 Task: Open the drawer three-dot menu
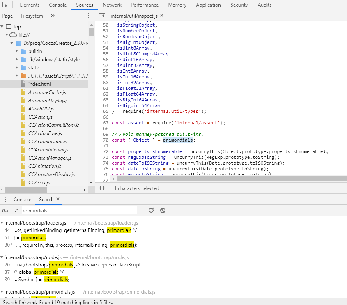[x=5, y=200]
